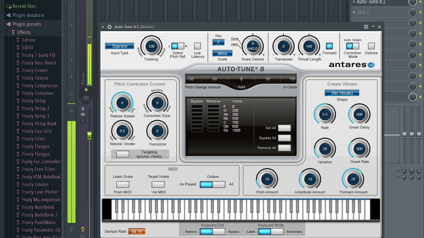Open Slot 2 in the mixer effects rack
The width and height of the screenshot is (424, 238).
[363, 12]
